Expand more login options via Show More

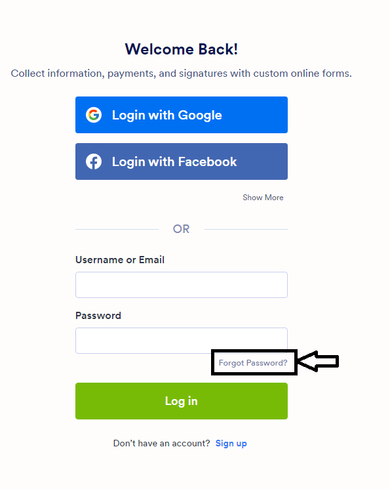coord(263,198)
